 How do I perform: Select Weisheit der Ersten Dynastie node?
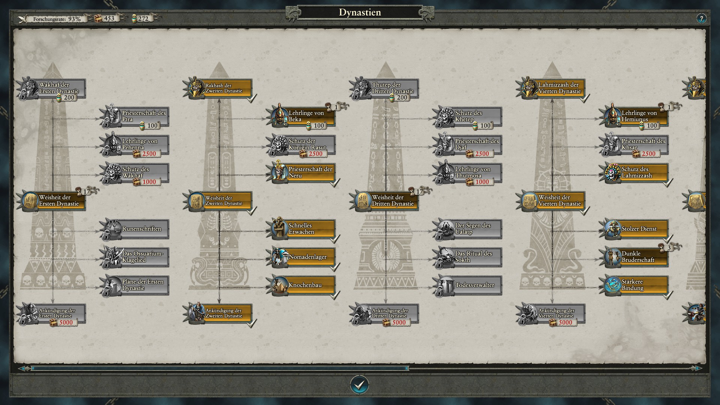pyautogui.click(x=52, y=201)
